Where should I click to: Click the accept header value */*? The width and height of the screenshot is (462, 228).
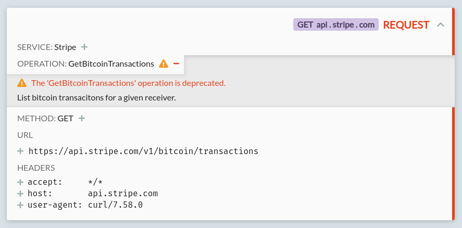[x=95, y=182]
